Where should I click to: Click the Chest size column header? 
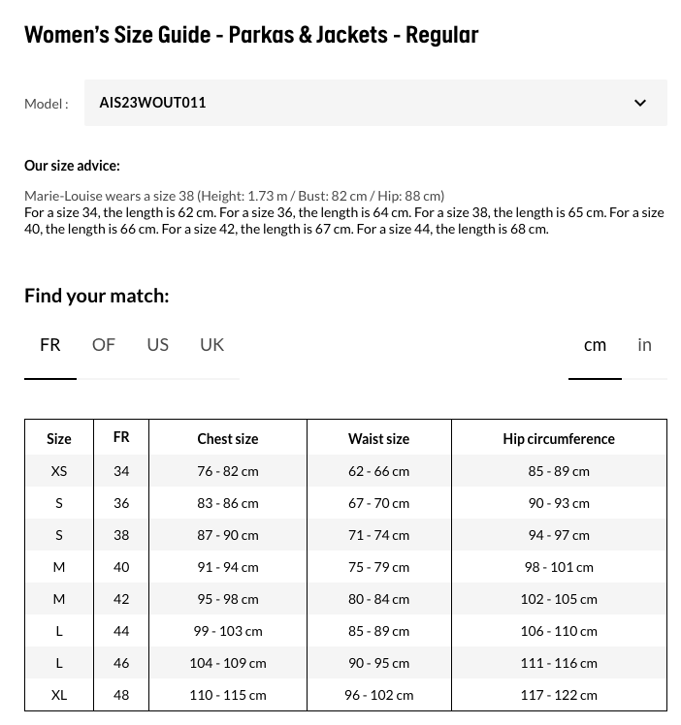click(x=228, y=439)
